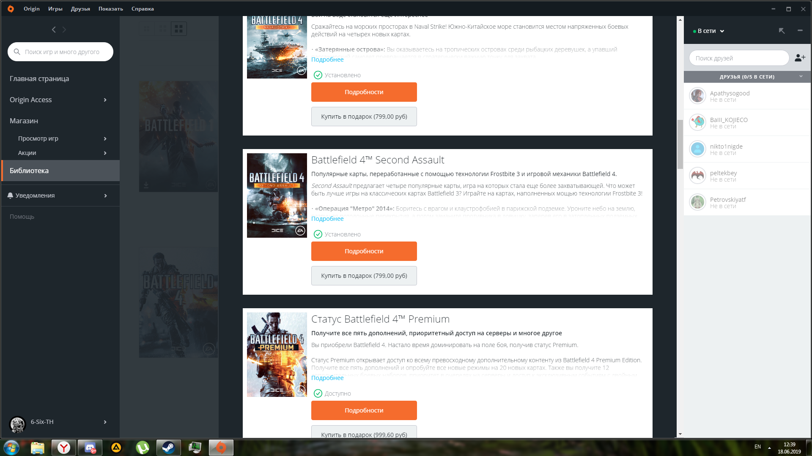Click the Поиск друзей input field
Viewport: 812px width, 456px height.
739,58
